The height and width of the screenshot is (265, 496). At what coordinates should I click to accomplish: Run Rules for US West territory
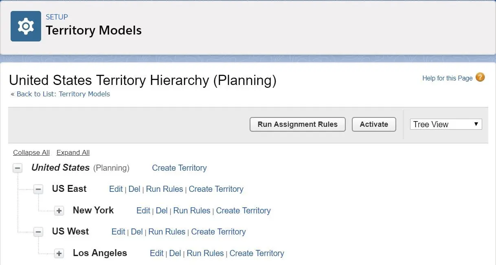(167, 232)
